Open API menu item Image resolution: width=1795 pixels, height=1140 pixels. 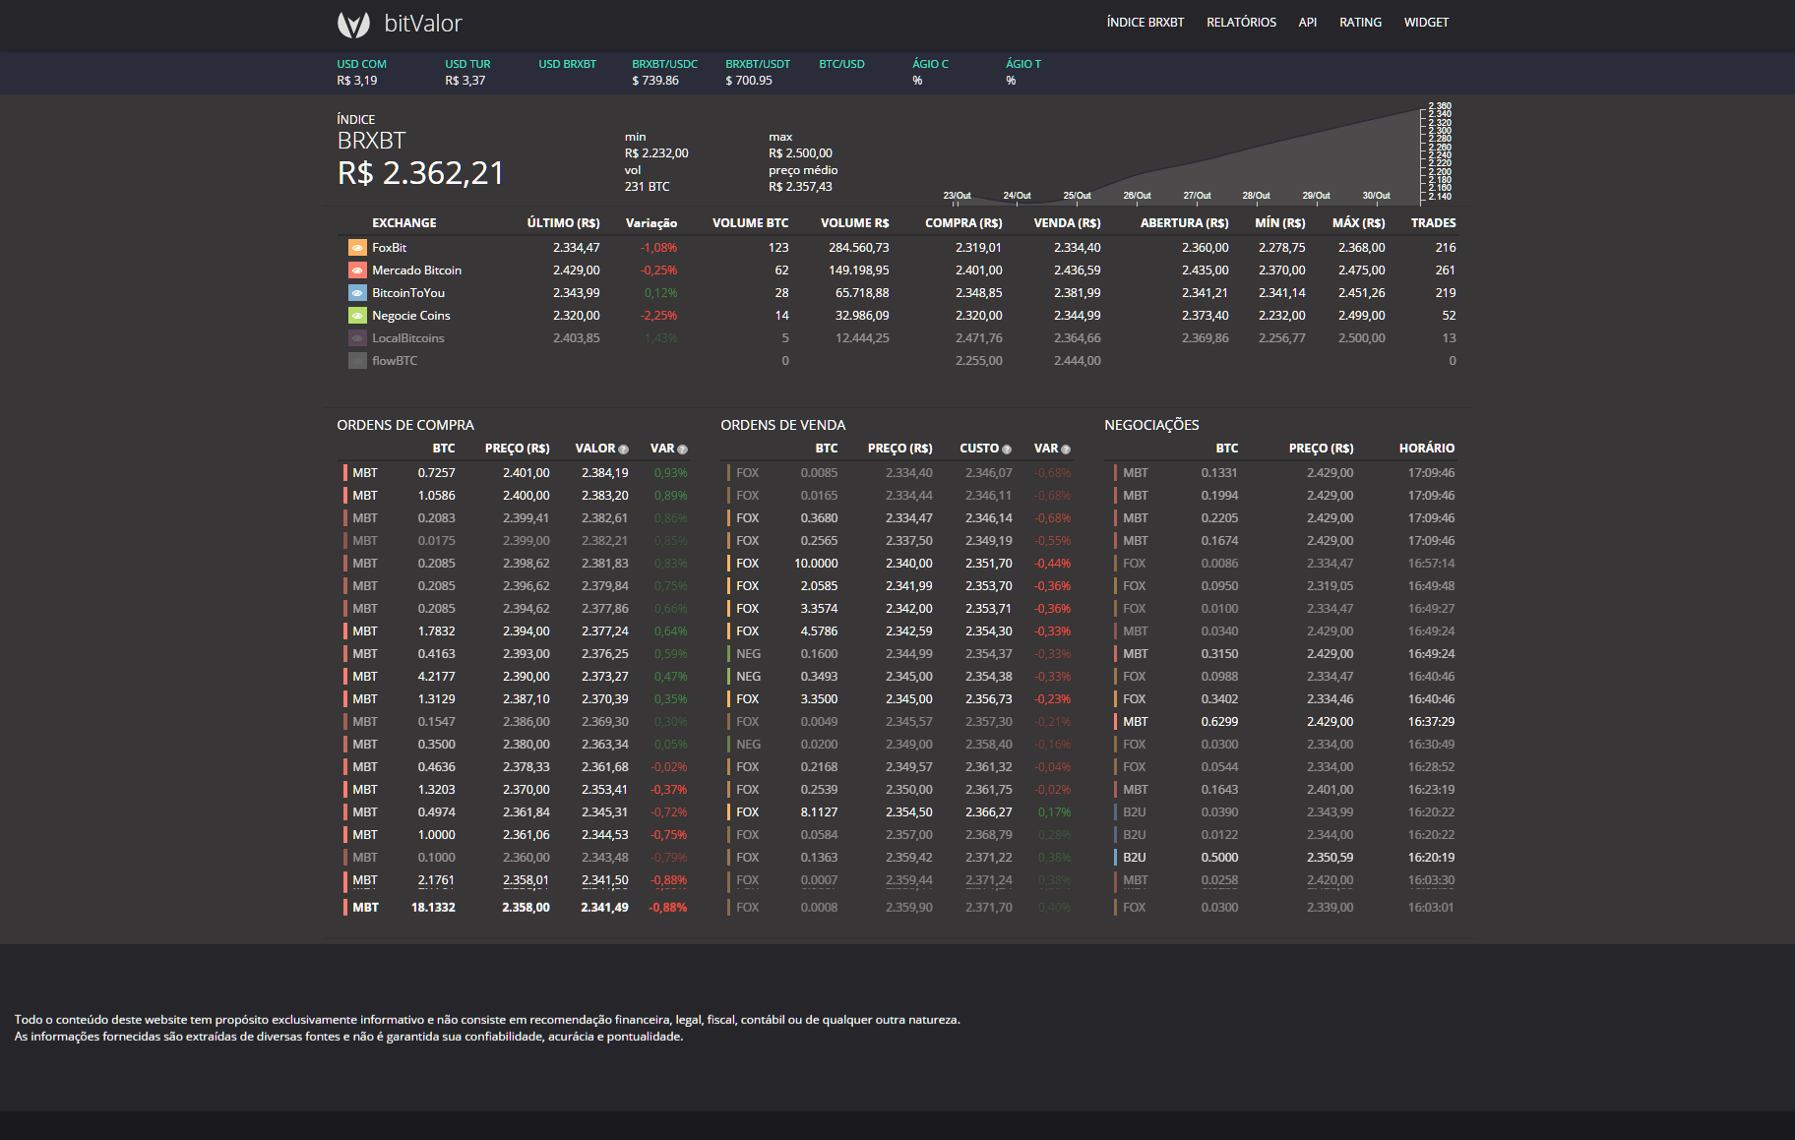(1308, 22)
